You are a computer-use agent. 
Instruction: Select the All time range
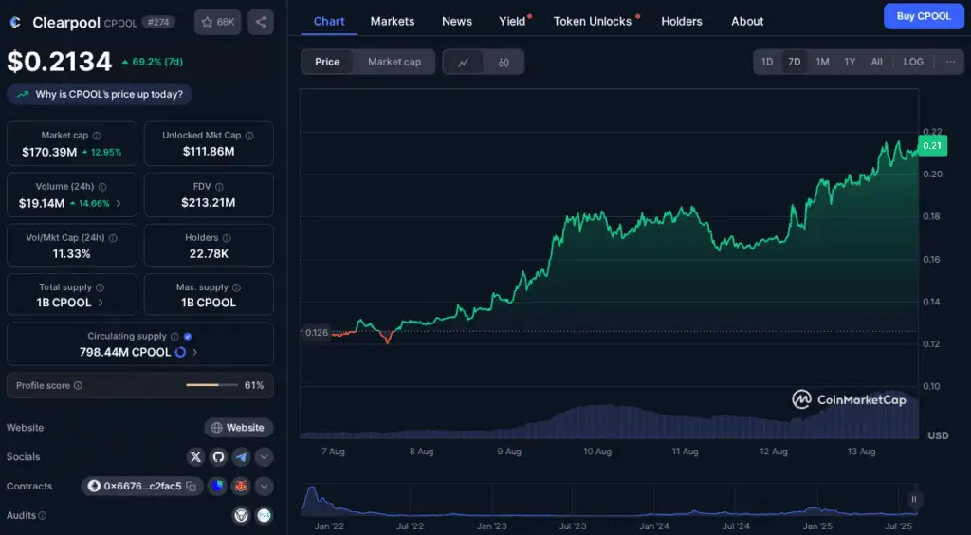[876, 62]
